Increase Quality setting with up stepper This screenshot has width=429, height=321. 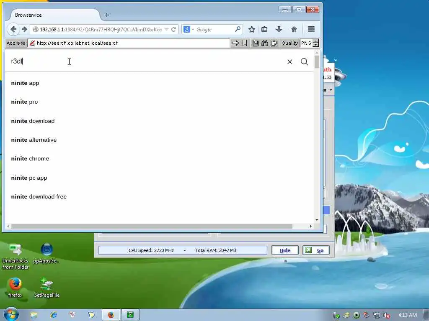[316, 41]
